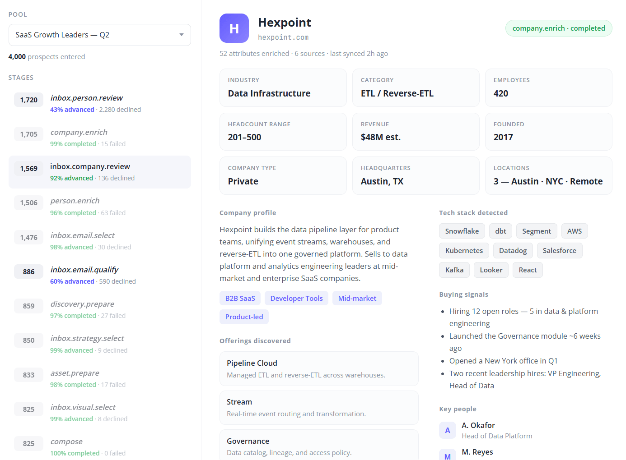
Task: Select the company.enrich stage
Action: click(100, 138)
